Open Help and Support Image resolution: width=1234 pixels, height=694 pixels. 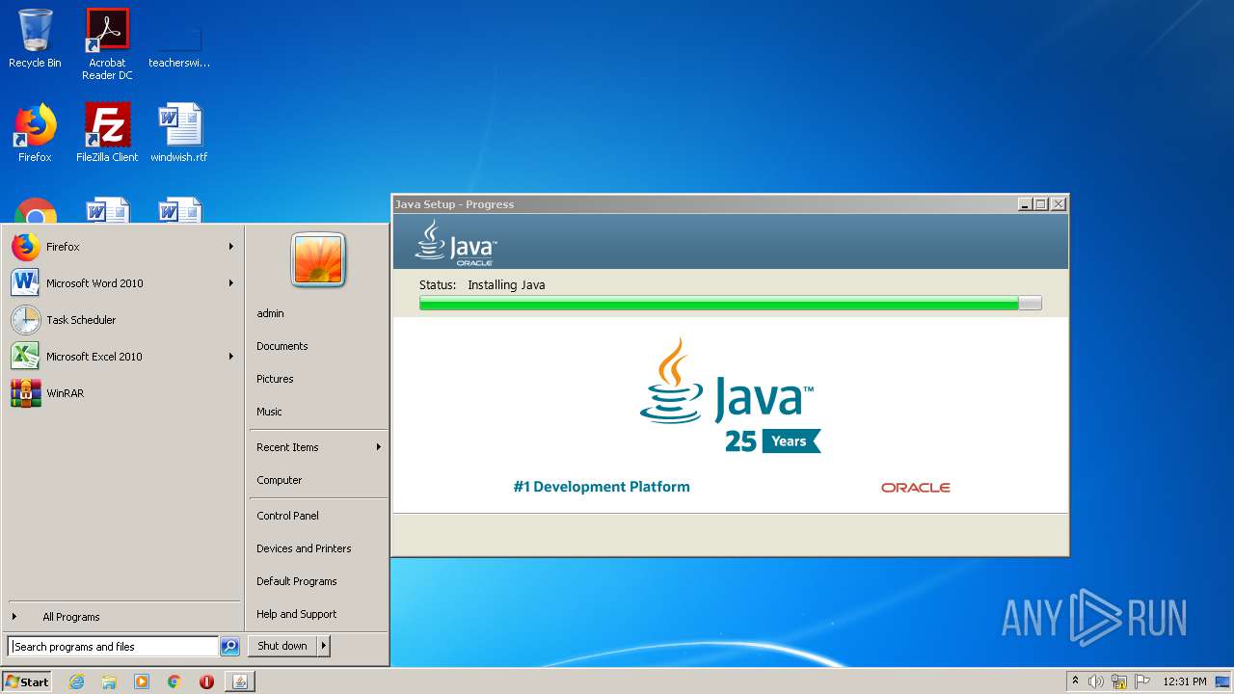(x=296, y=614)
